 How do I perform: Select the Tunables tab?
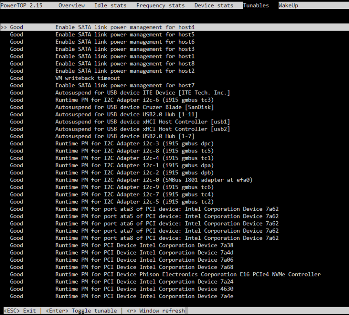(256, 5)
